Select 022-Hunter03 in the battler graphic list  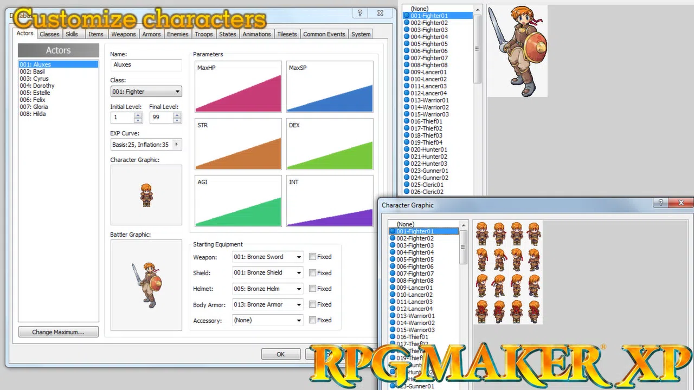(x=429, y=164)
